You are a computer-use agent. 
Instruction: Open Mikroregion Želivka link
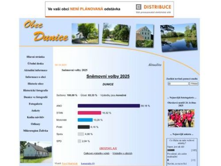tap(35, 131)
